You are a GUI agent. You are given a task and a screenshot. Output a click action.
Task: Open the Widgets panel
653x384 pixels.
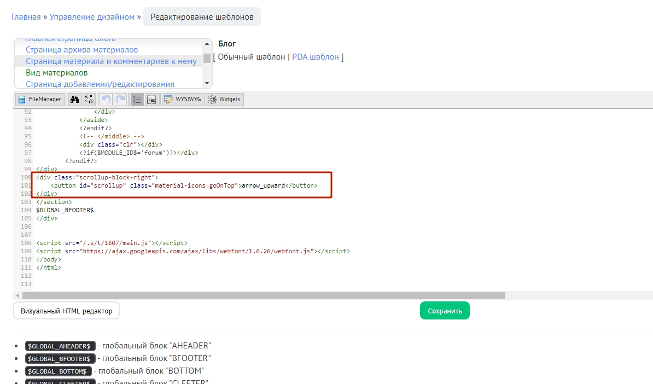224,100
